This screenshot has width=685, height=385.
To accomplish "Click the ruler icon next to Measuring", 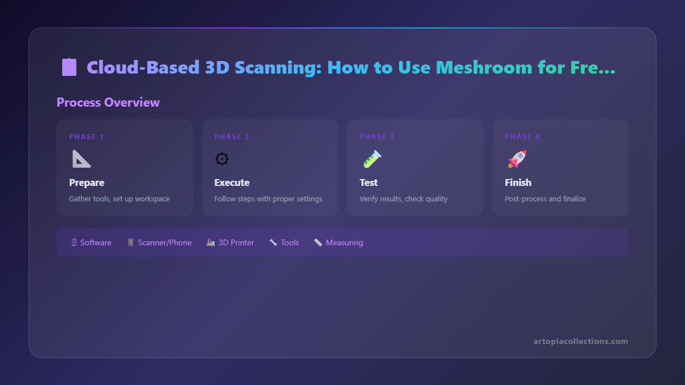I will 318,242.
